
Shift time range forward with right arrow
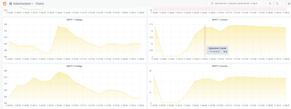pos(265,3)
